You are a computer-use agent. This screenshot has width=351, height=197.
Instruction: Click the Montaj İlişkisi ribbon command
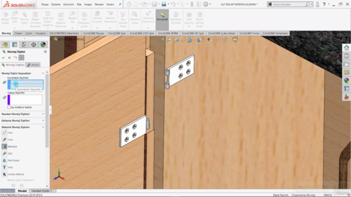[24, 18]
